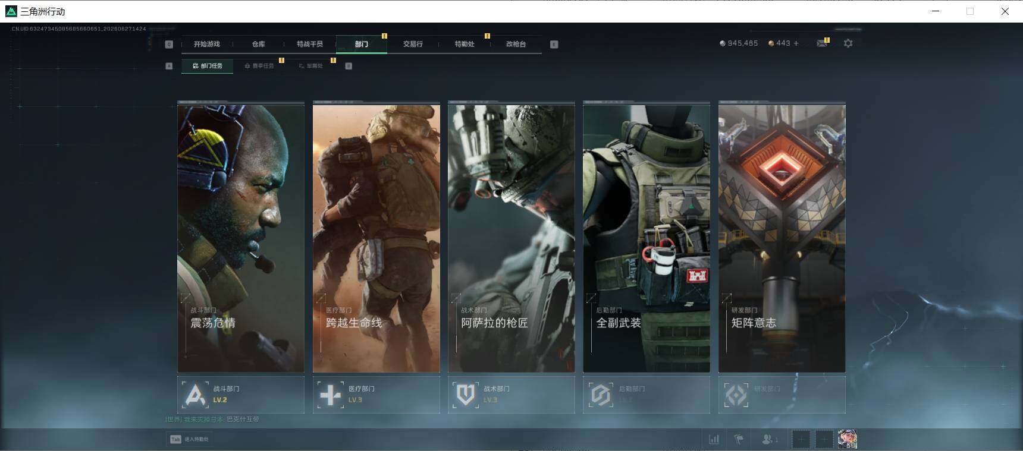Image resolution: width=1023 pixels, height=451 pixels.
Task: Click the Tab 进入特勤处 shortcut button
Action: [x=190, y=439]
